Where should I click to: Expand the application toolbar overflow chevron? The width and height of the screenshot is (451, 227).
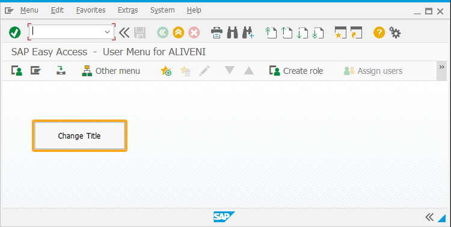coord(442,67)
